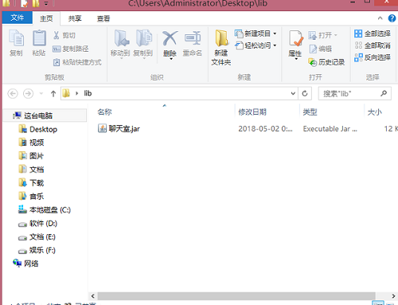Switch to the Share (共享) tab
The width and height of the screenshot is (398, 305).
click(x=75, y=18)
